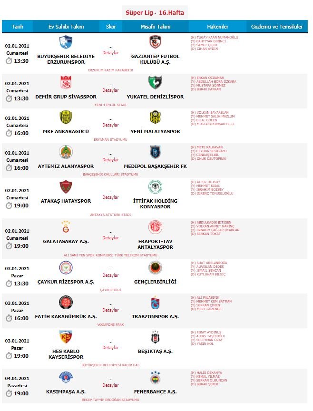Click the Beşiktaş club logo
Screen dimensions: 313x411
pos(155,337)
